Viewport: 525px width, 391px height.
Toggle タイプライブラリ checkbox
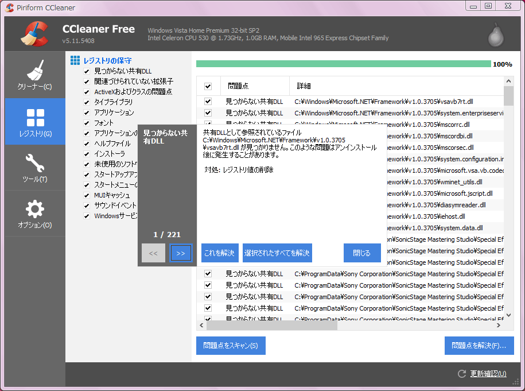(87, 102)
